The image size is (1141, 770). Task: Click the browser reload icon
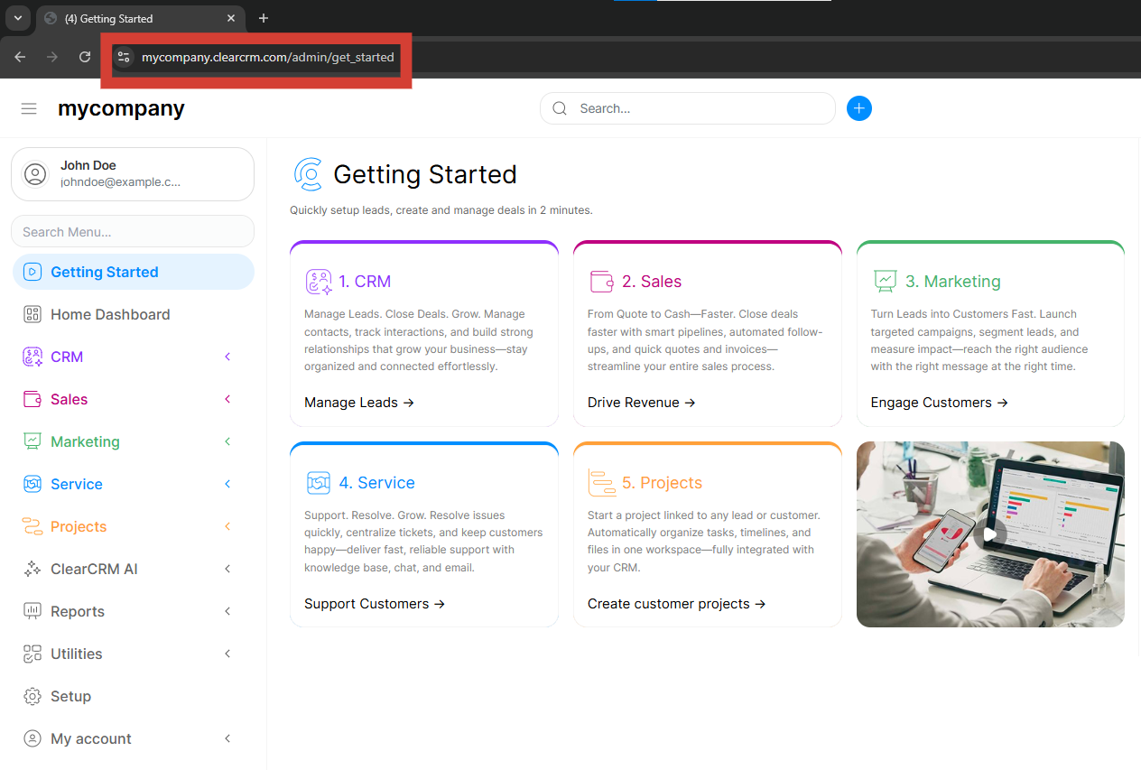[x=85, y=57]
